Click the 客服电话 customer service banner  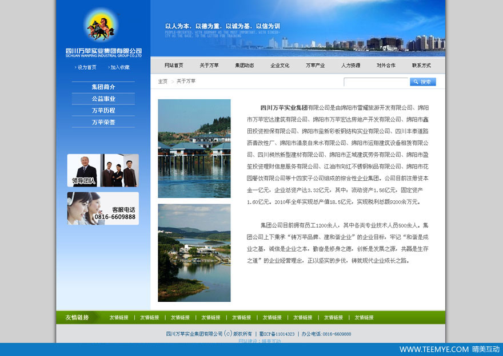click(103, 208)
